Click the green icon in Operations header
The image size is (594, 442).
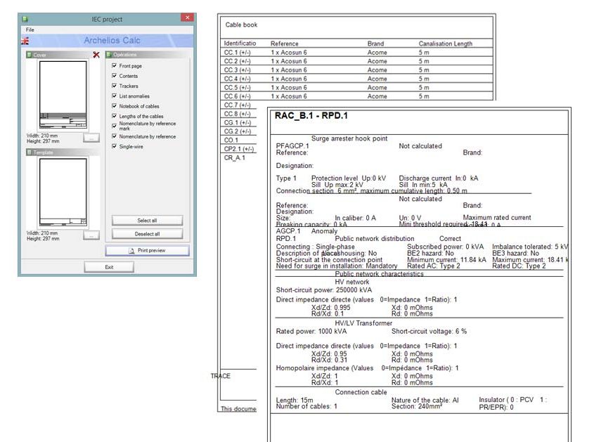(x=108, y=55)
